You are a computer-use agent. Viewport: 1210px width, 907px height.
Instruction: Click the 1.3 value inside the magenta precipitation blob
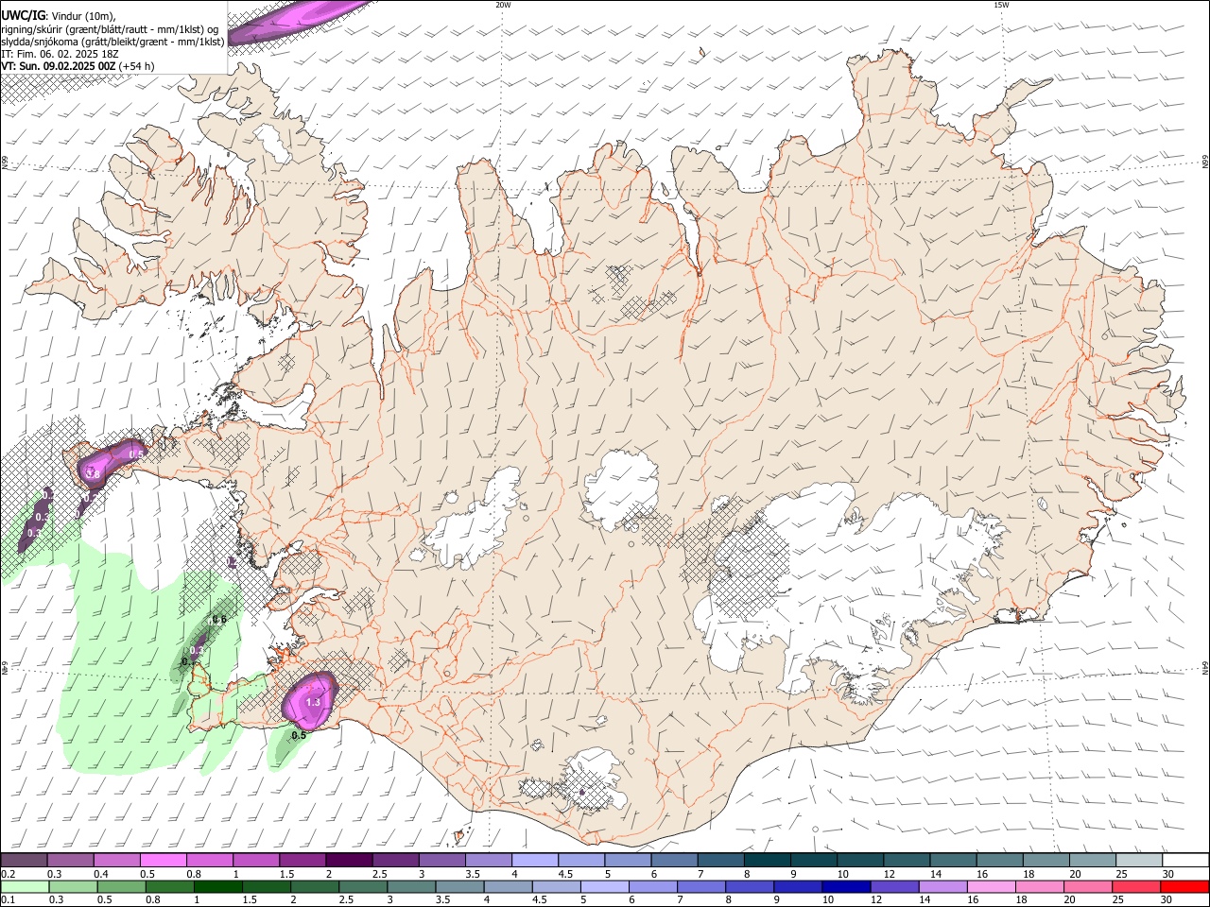[x=314, y=703]
